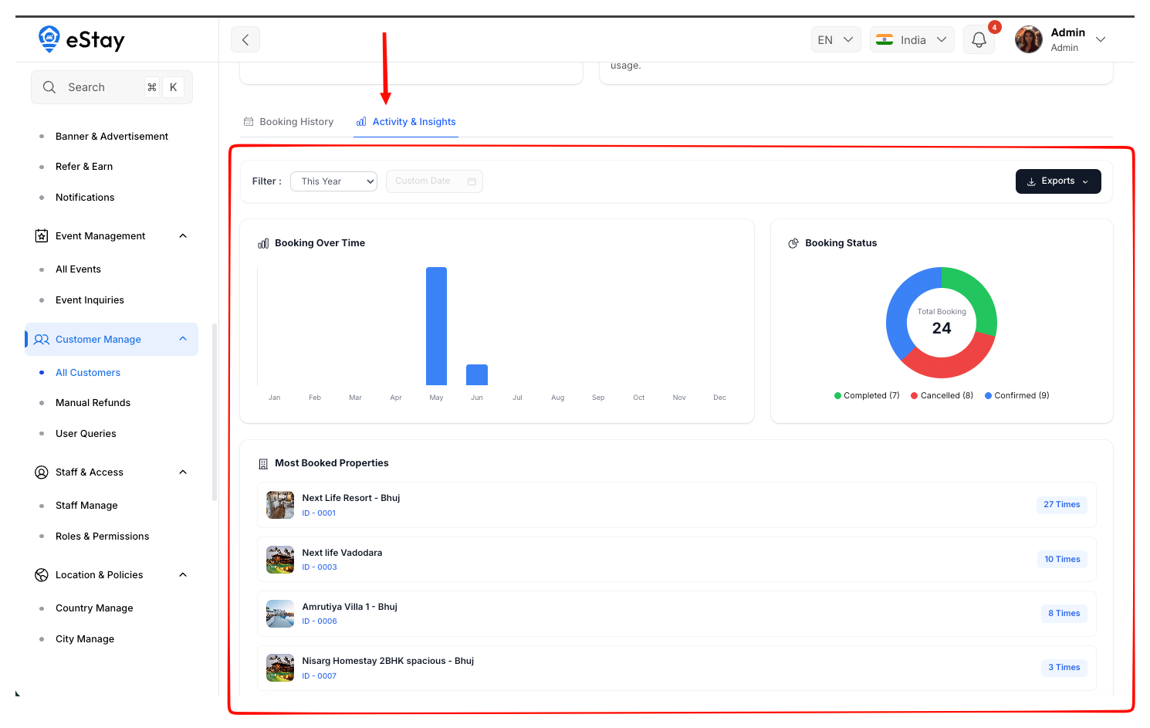Open the EN language dropdown

click(836, 39)
